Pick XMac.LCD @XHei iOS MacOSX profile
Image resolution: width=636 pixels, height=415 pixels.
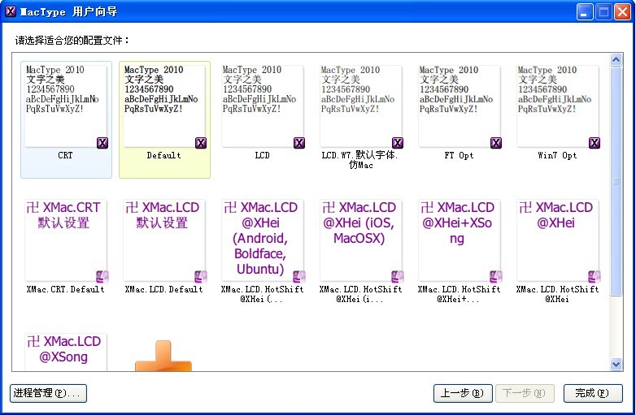360,240
